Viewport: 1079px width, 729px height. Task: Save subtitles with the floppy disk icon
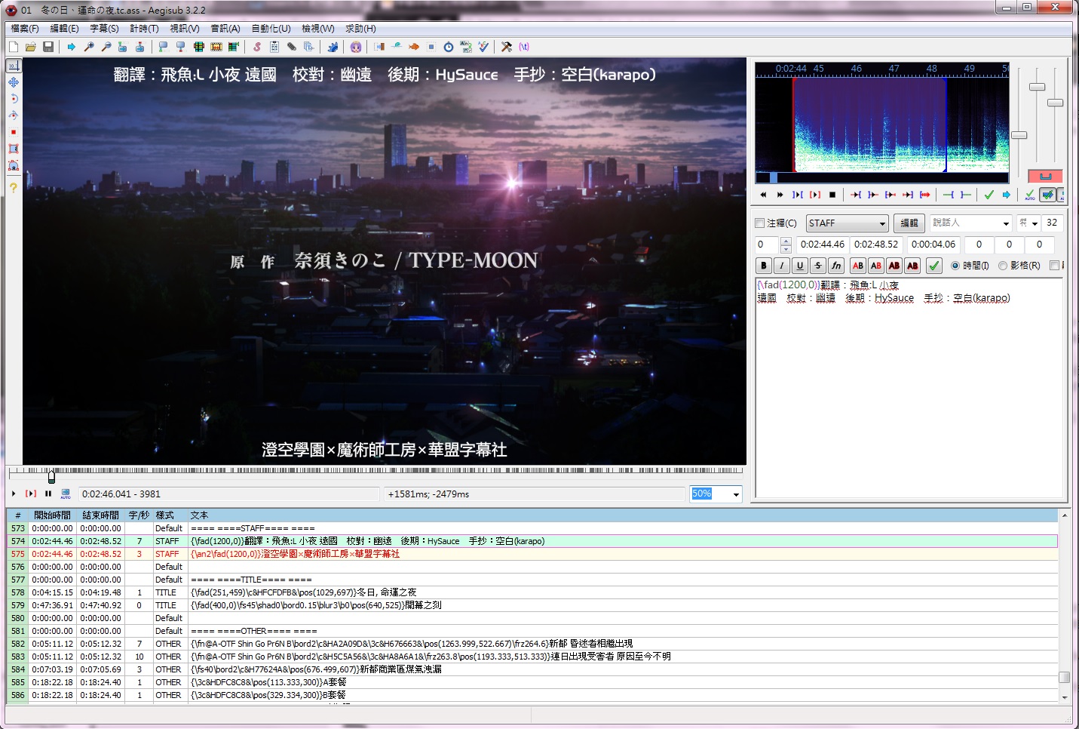(x=48, y=47)
